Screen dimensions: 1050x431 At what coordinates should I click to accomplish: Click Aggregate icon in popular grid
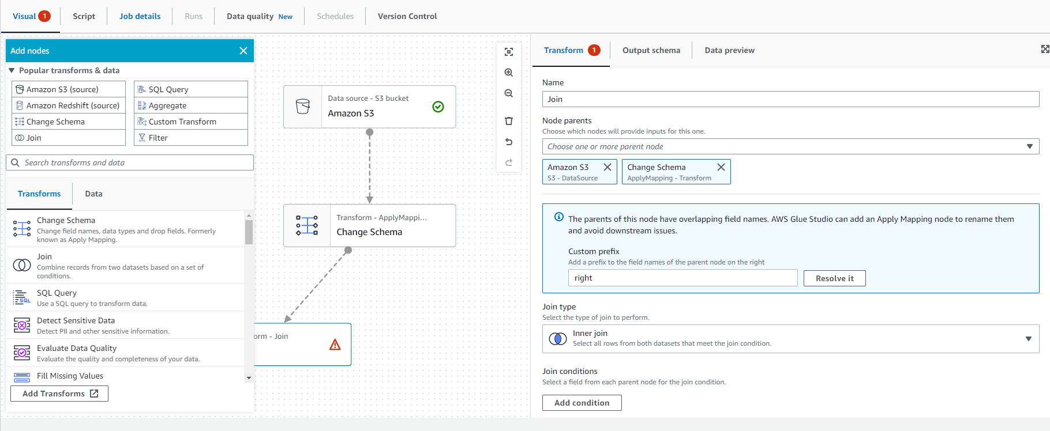coord(142,105)
